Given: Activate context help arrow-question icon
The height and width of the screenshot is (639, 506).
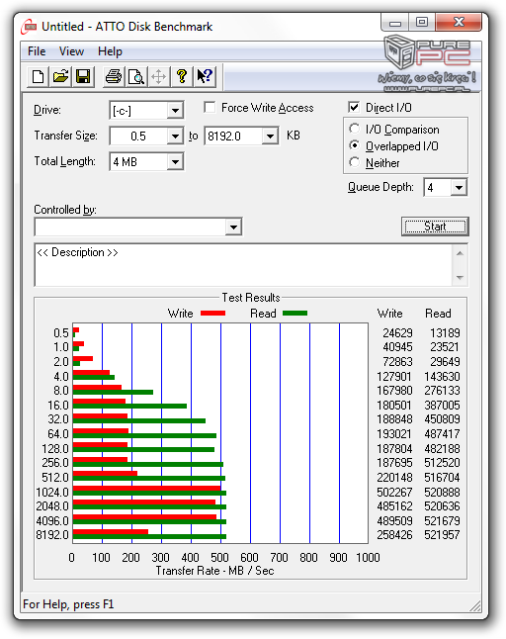Looking at the screenshot, I should point(205,76).
